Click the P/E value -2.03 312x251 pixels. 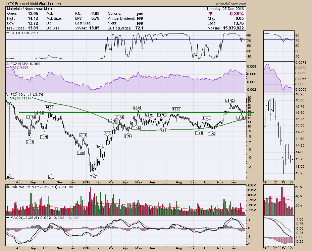[x=95, y=13]
